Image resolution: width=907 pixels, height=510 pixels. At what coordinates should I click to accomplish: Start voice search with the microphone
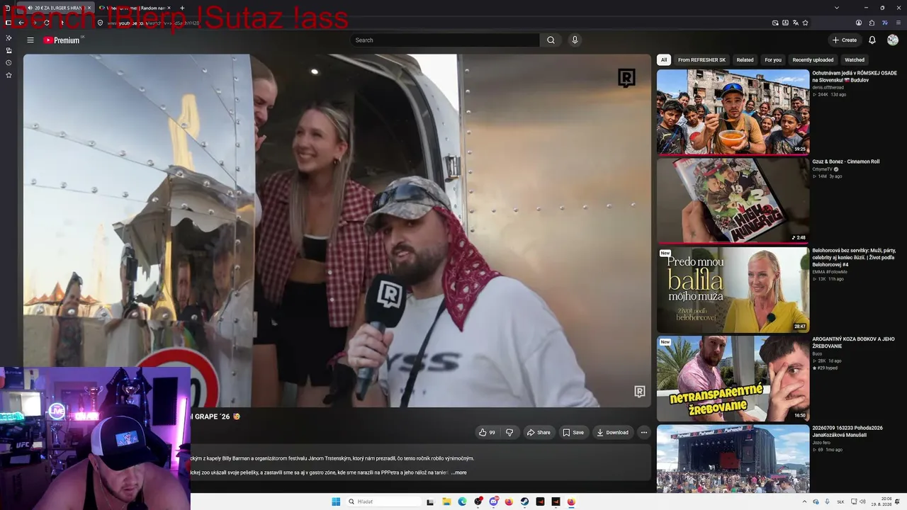[x=575, y=40]
